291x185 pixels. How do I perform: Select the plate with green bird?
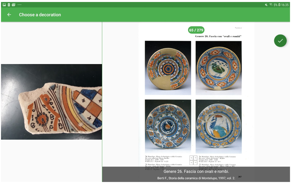pos(218,68)
